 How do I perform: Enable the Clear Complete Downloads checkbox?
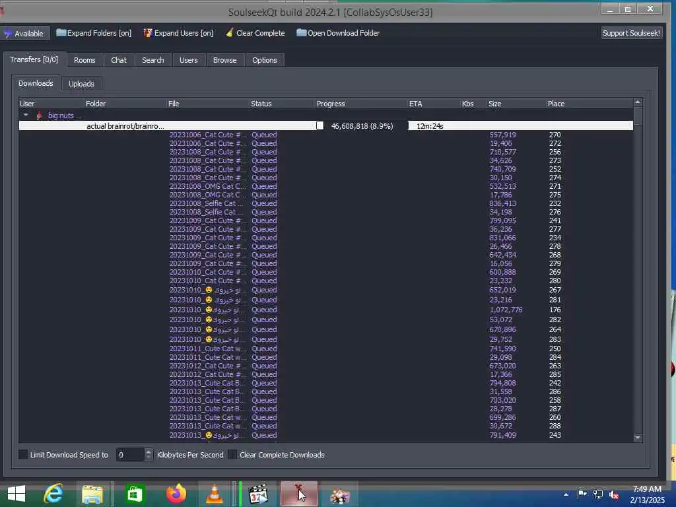click(232, 454)
